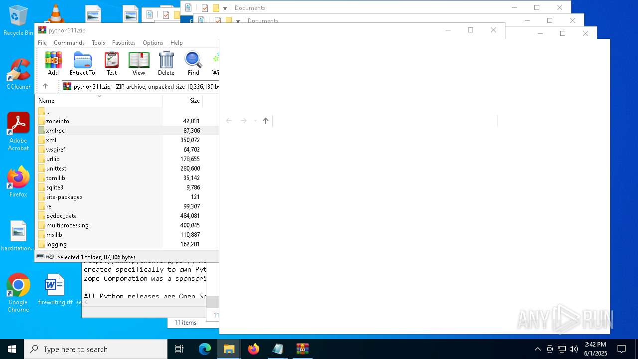This screenshot has height=359, width=638.
Task: Click New Folder icon in Documents title bar
Action: [x=216, y=8]
